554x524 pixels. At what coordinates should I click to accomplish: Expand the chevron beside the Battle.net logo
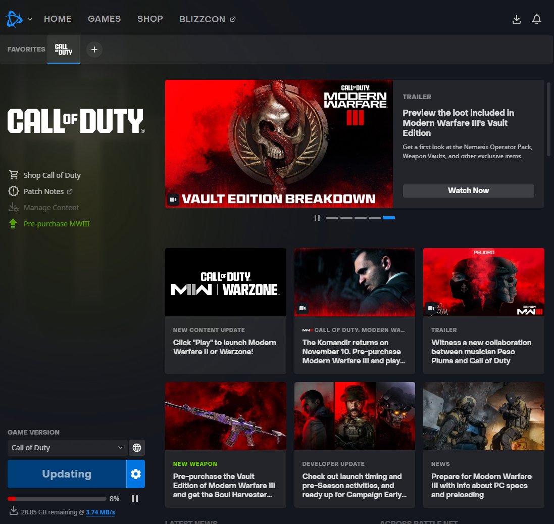click(x=29, y=19)
